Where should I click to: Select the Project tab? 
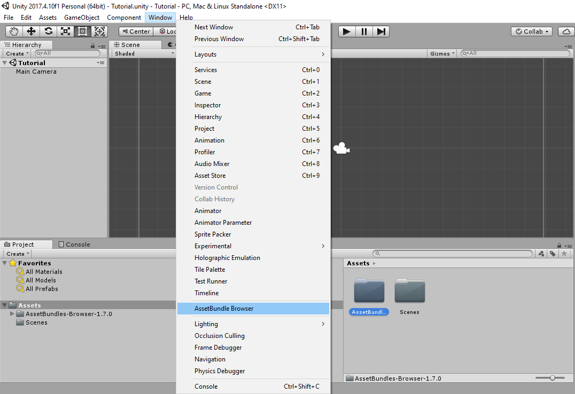pos(26,245)
